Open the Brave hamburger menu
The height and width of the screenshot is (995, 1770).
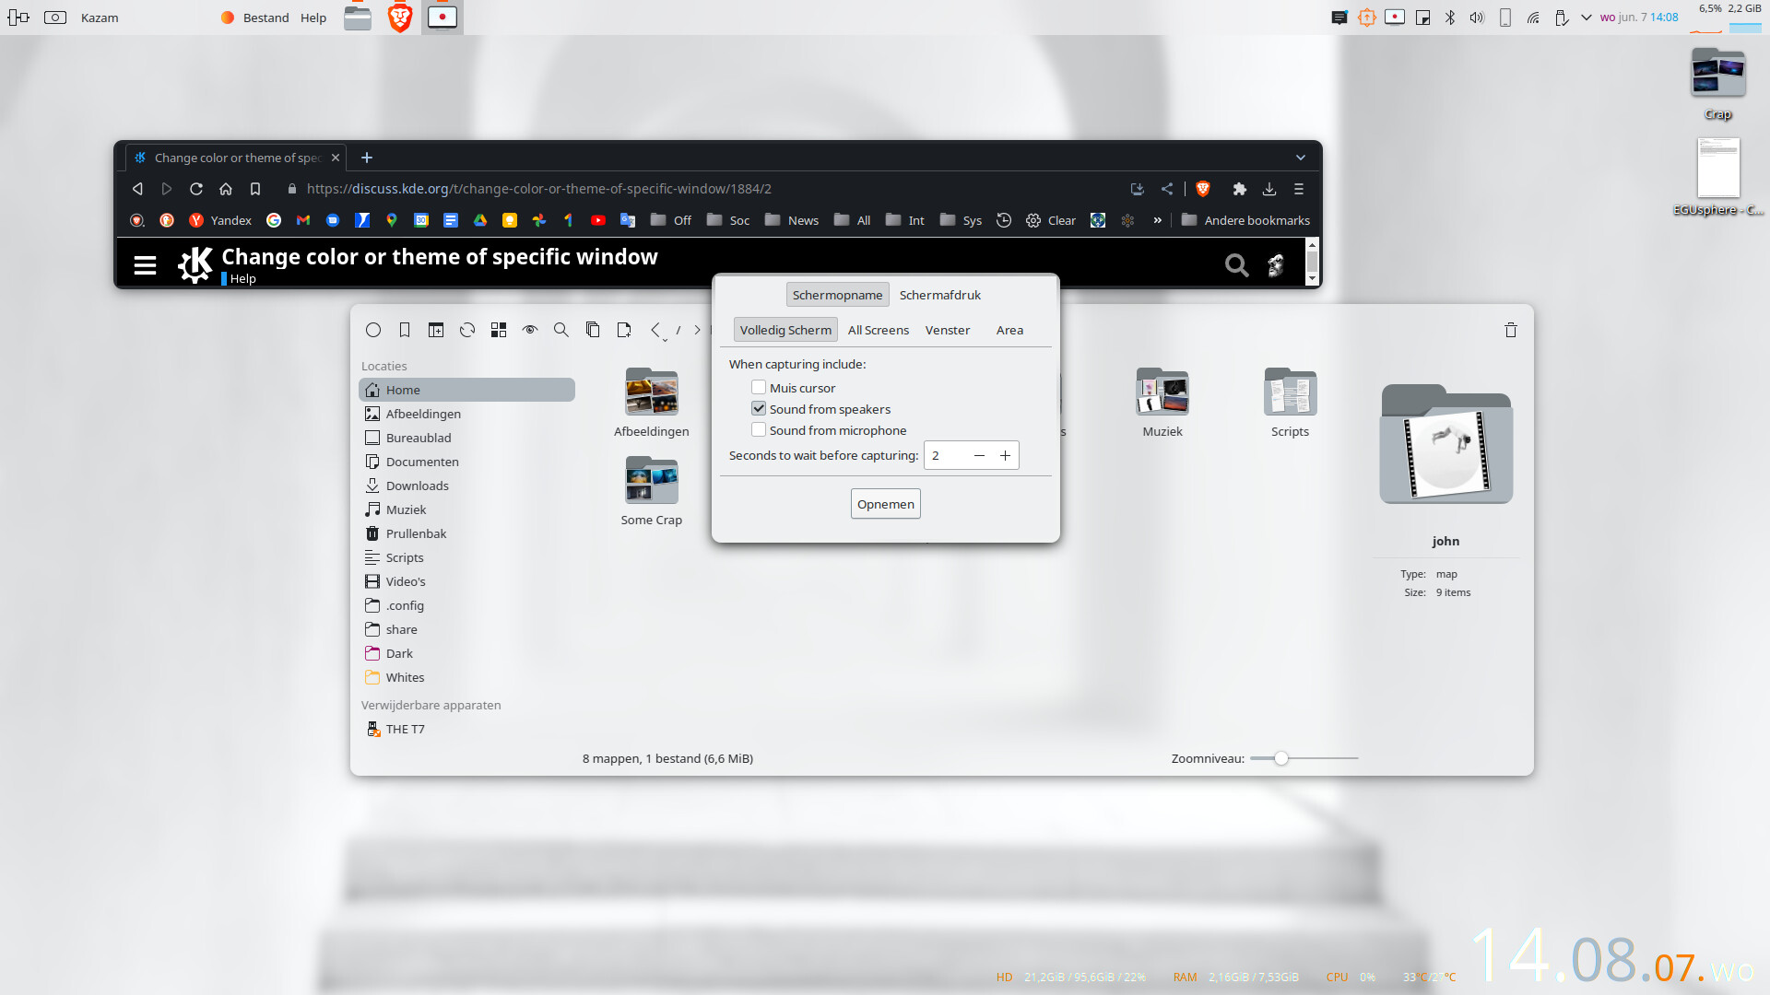click(1299, 189)
